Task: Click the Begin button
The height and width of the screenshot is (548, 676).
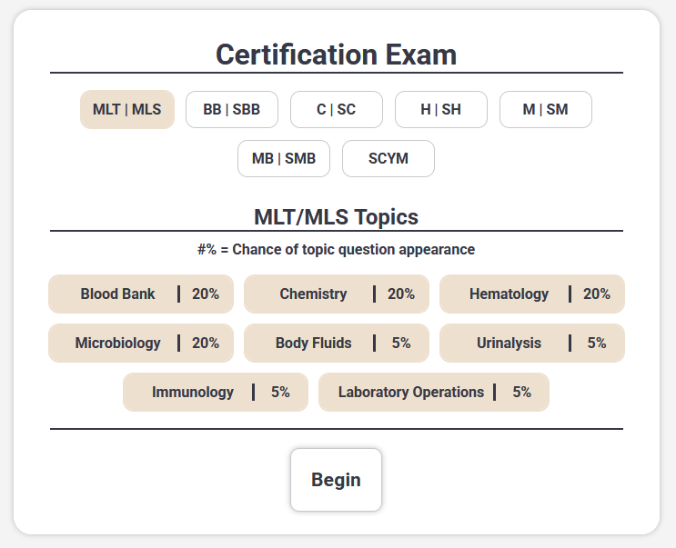Action: click(337, 480)
